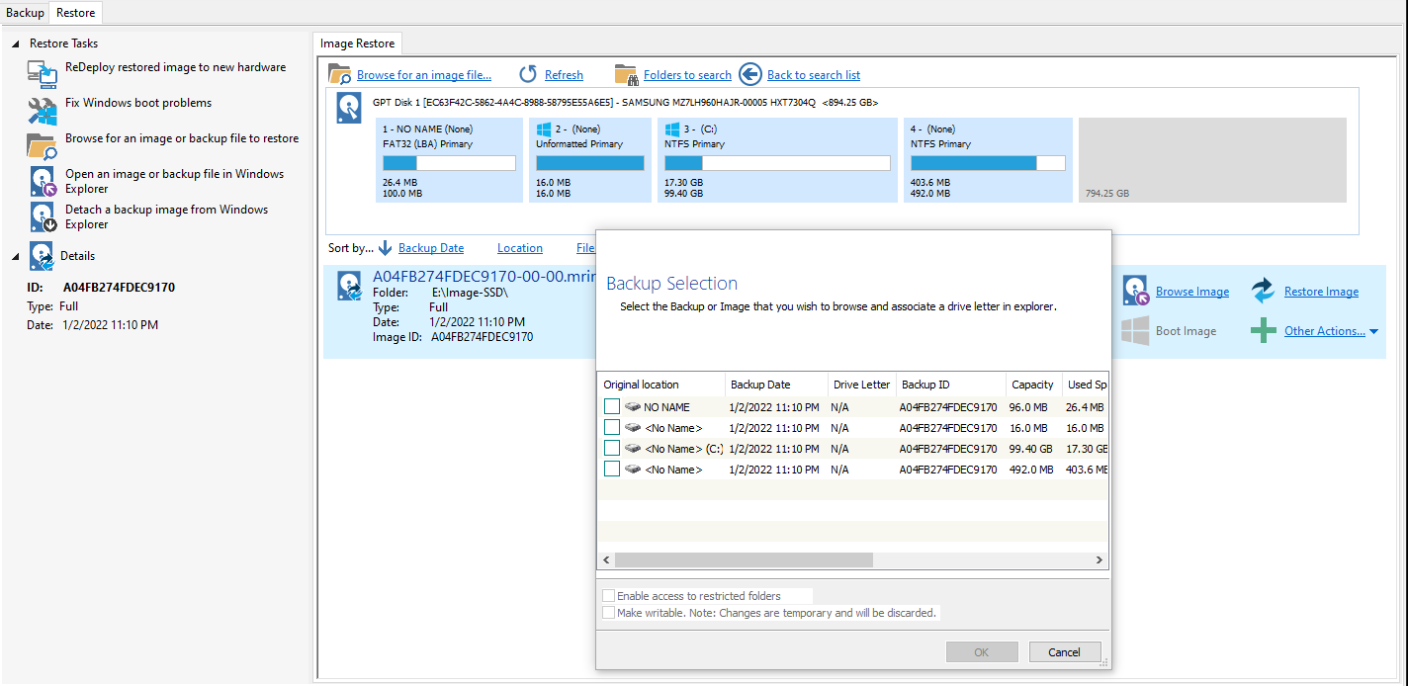Click the folder icon beside Browse for an image file
The height and width of the screenshot is (686, 1408).
tap(340, 74)
